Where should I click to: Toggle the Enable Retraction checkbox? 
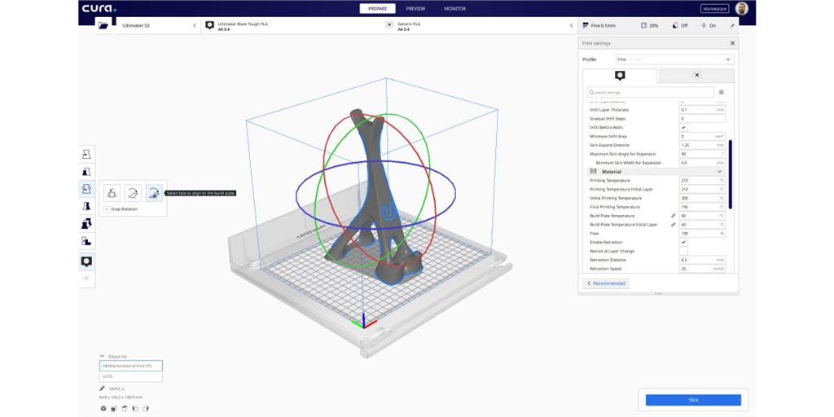click(683, 242)
